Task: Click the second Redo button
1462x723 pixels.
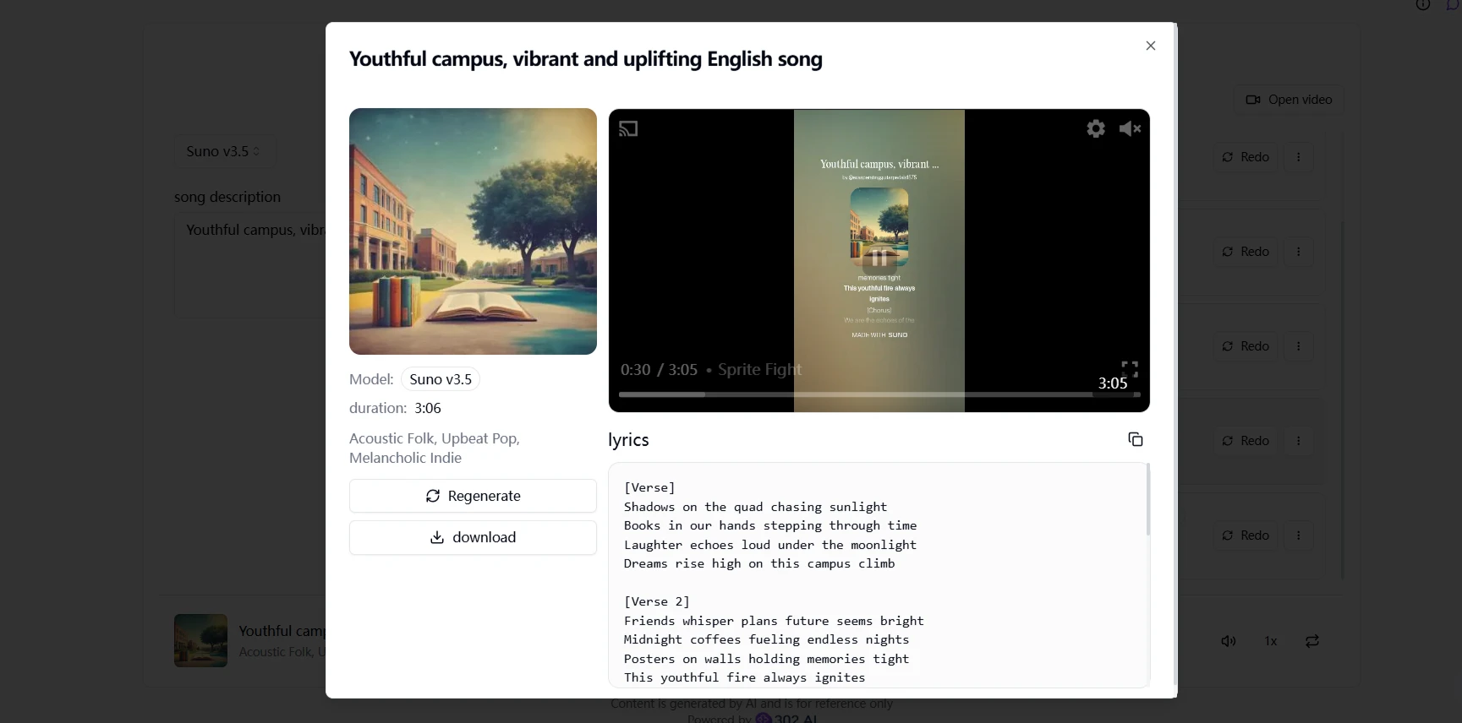Action: [x=1246, y=252]
